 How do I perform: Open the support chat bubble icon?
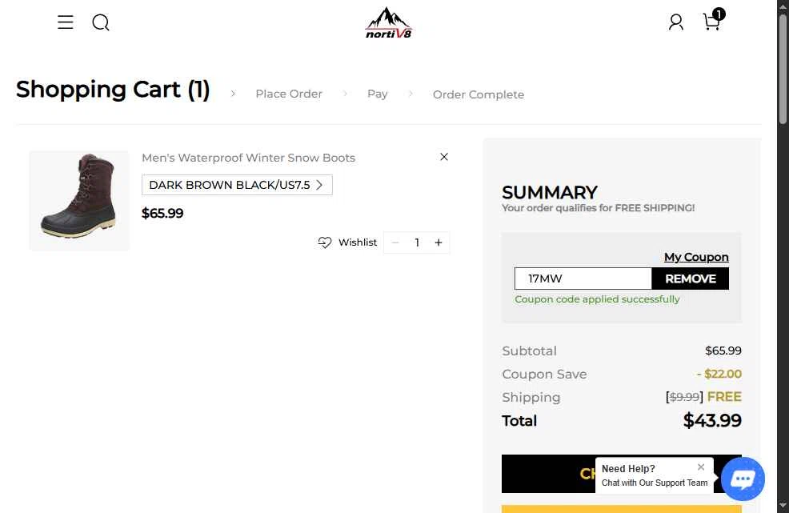coord(743,479)
